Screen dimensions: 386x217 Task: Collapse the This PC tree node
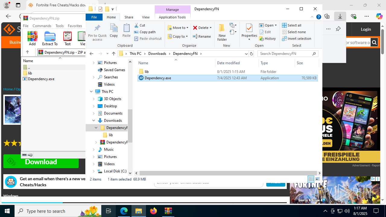click(91, 92)
